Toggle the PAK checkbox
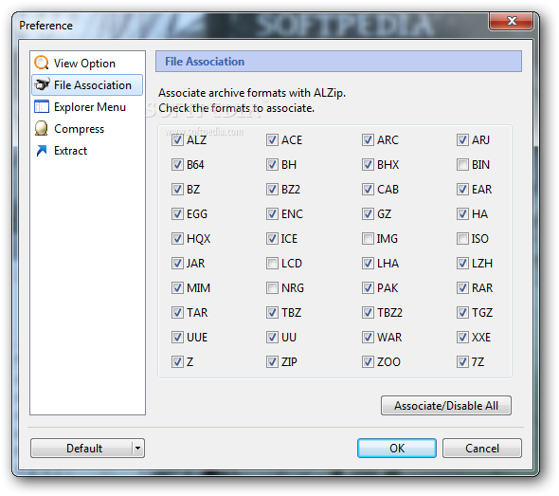 click(368, 288)
